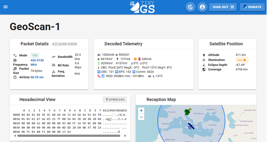Click the phone icon before RSSI
The height and width of the screenshot is (142, 267).
(x=99, y=76)
